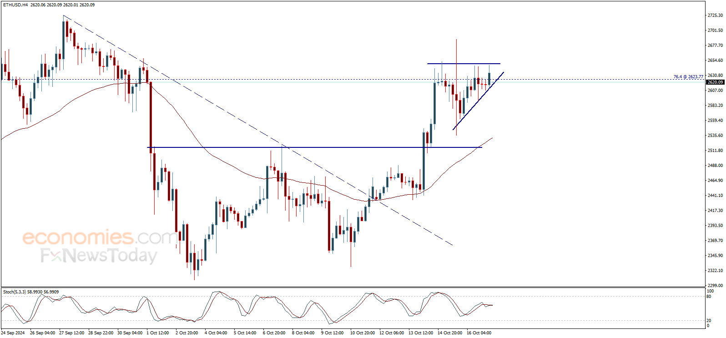Click price axis label 2299.00
This screenshot has height=338, width=726.
coord(715,286)
